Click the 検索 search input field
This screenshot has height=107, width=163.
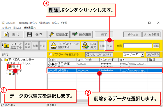pos(137,46)
